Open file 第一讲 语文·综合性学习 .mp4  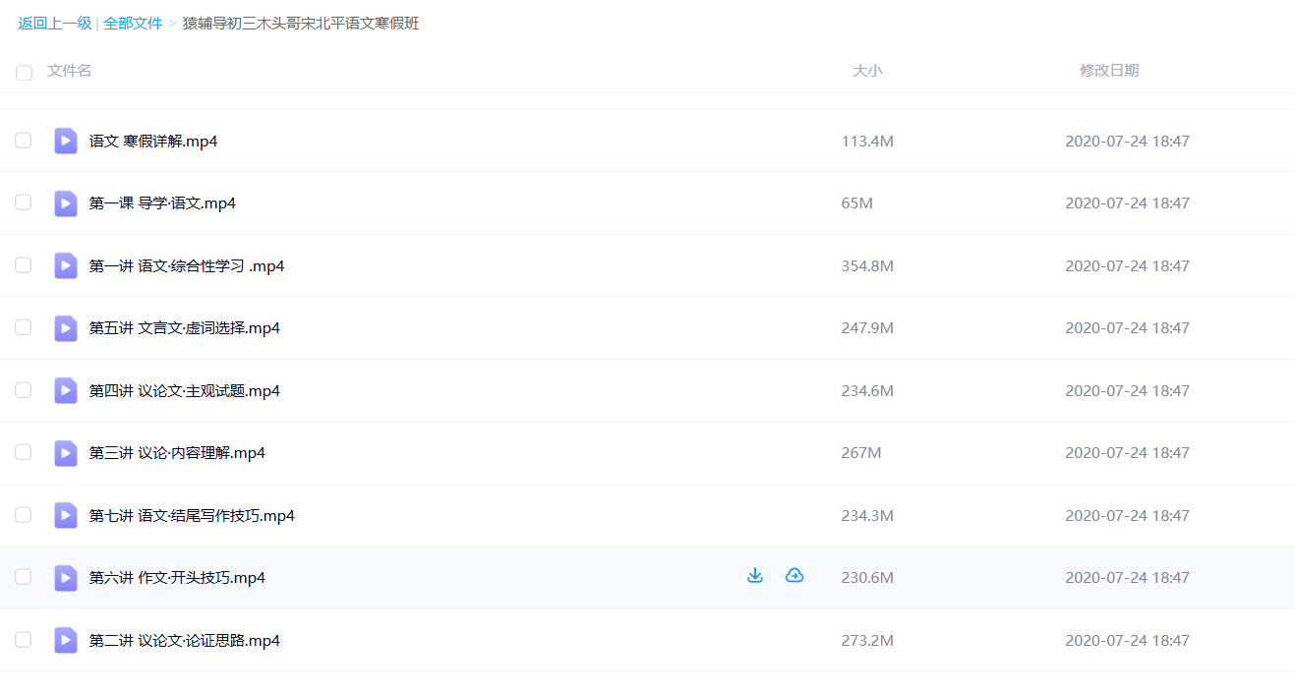(x=186, y=266)
